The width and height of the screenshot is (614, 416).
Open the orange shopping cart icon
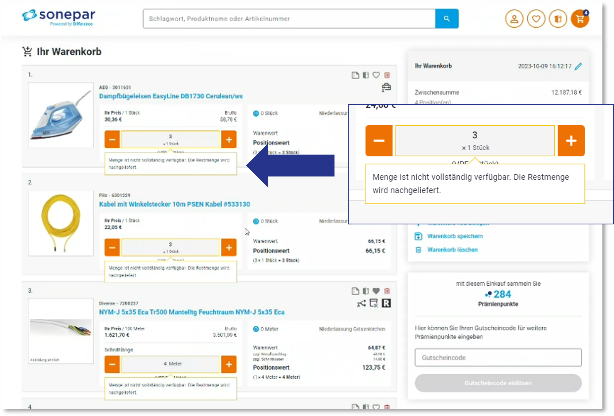point(580,19)
